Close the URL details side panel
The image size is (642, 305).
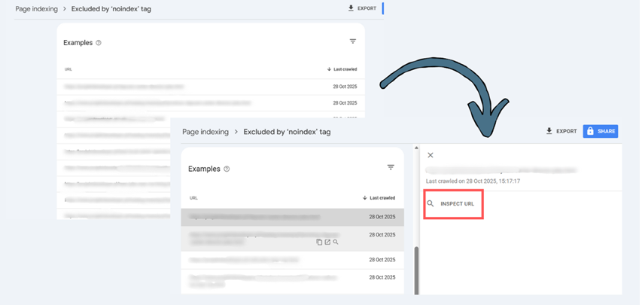point(431,155)
